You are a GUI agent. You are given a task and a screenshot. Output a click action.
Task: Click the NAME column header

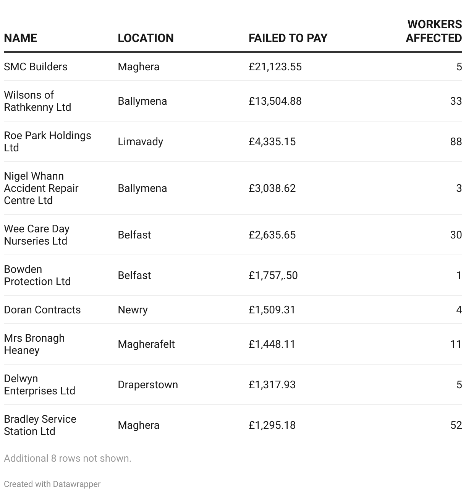[21, 38]
